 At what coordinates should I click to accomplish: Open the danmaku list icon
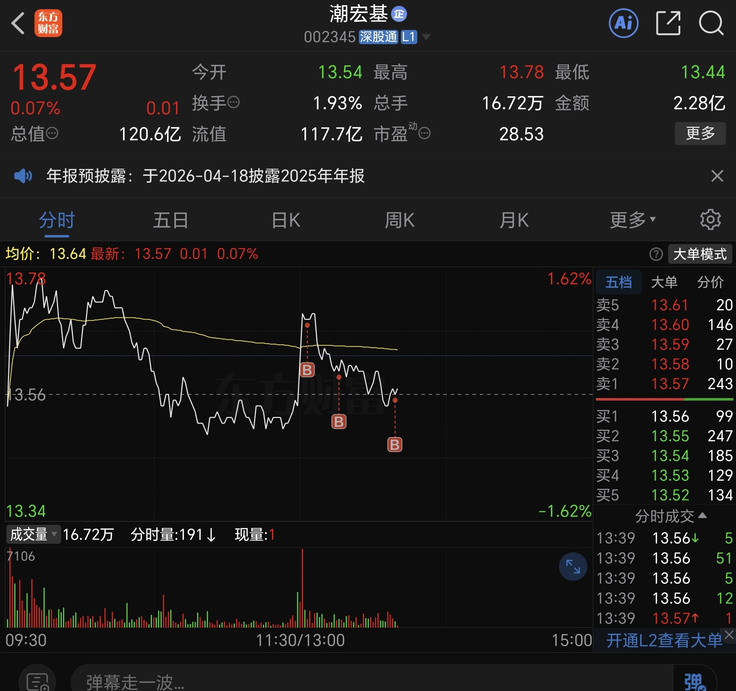pyautogui.click(x=37, y=681)
